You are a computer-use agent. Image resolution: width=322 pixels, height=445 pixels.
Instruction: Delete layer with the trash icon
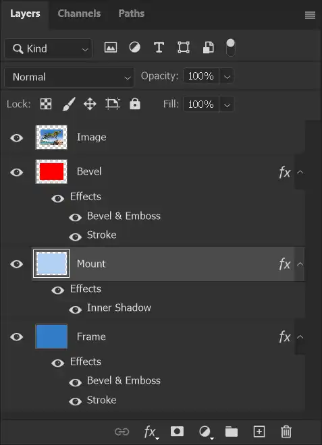click(x=286, y=432)
